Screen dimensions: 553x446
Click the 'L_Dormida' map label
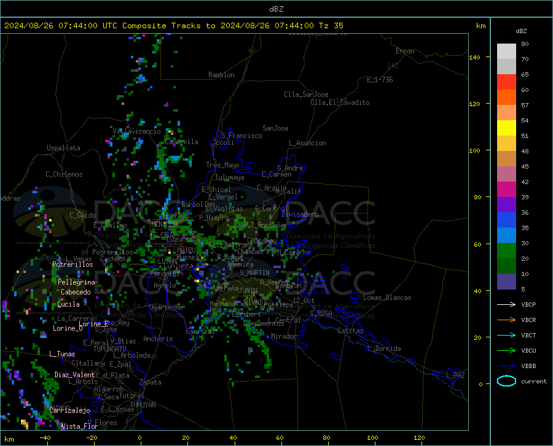pyautogui.click(x=383, y=348)
